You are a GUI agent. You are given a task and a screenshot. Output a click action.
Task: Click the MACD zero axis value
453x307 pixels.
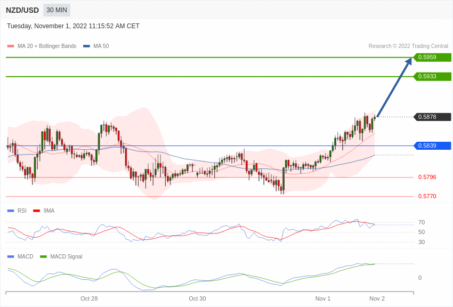pyautogui.click(x=420, y=278)
